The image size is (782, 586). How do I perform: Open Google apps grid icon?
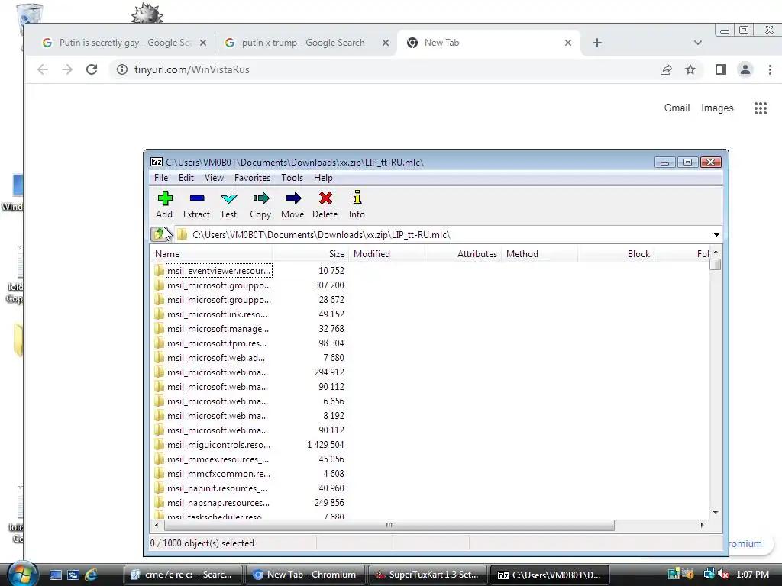tap(761, 108)
